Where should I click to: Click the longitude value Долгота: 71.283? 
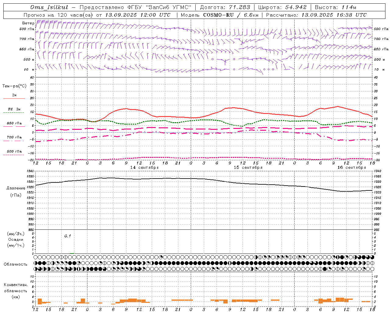pyautogui.click(x=225, y=7)
